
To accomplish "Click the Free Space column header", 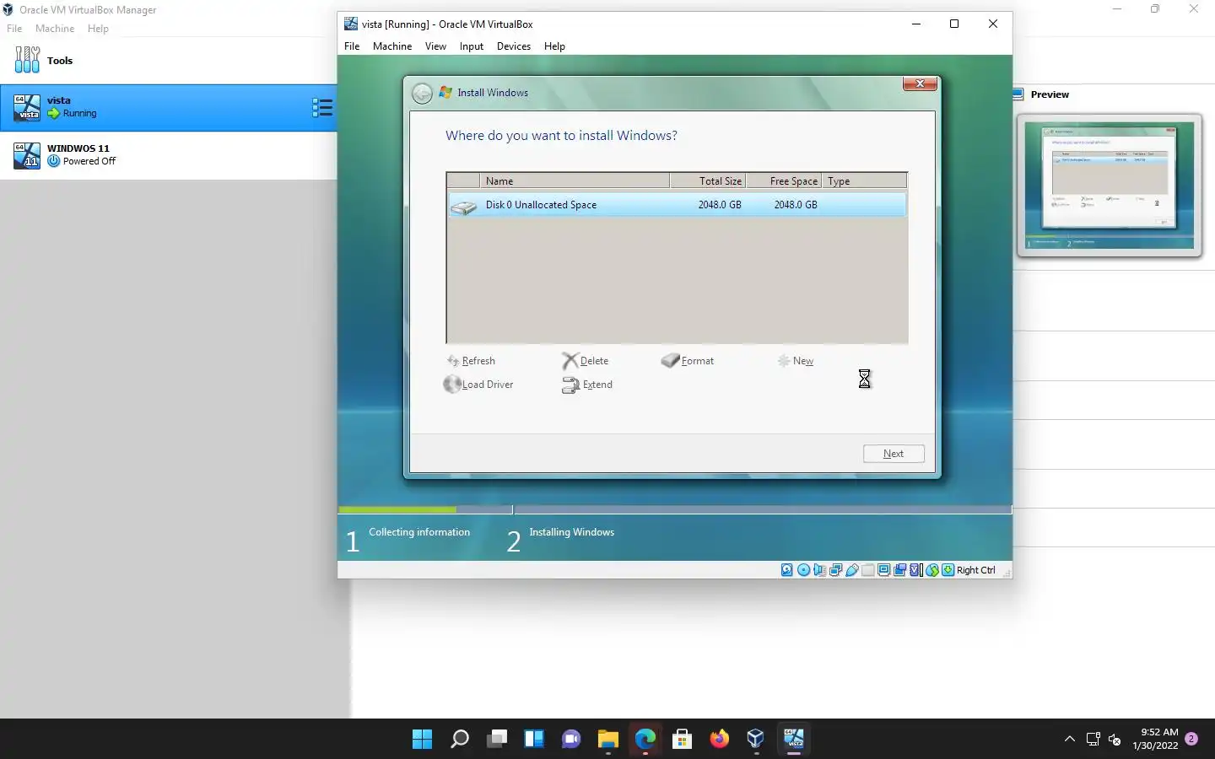I will (783, 180).
